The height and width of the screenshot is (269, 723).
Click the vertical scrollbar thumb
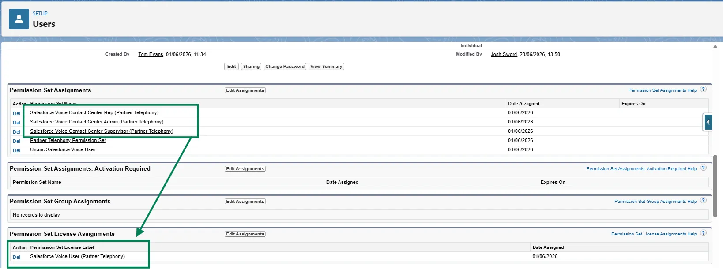pyautogui.click(x=715, y=186)
